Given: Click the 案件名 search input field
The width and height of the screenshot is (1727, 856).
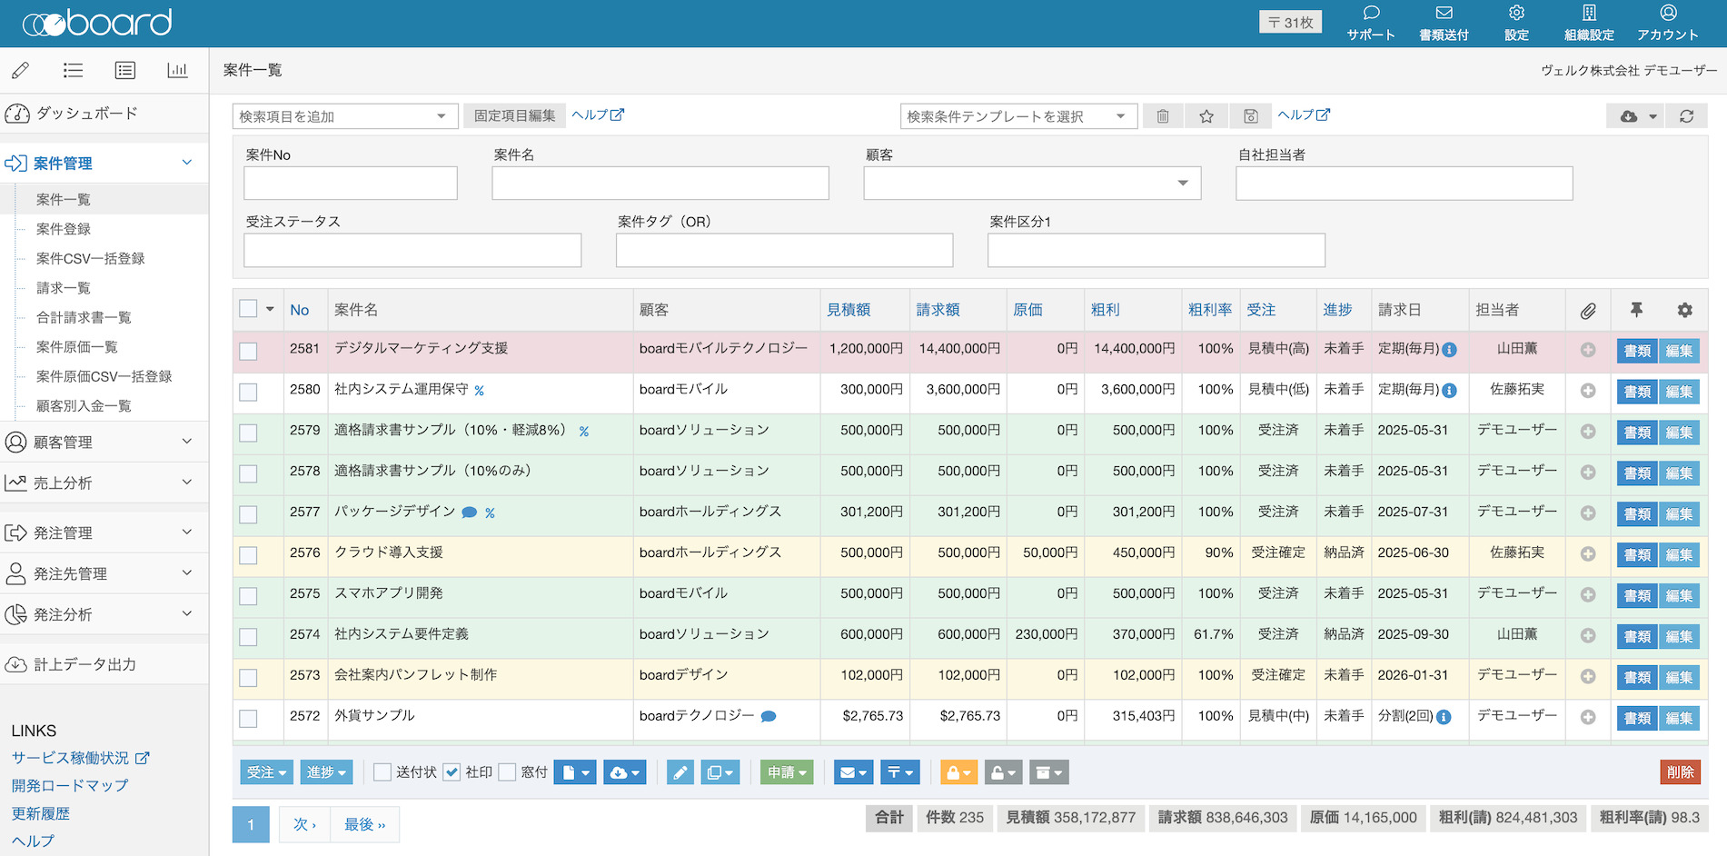Looking at the screenshot, I should click(x=660, y=183).
